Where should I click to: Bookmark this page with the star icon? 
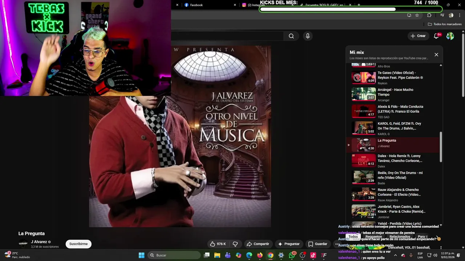point(417,15)
